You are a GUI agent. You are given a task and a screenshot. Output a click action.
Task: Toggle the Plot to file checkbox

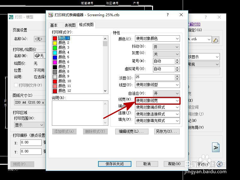[16, 85]
